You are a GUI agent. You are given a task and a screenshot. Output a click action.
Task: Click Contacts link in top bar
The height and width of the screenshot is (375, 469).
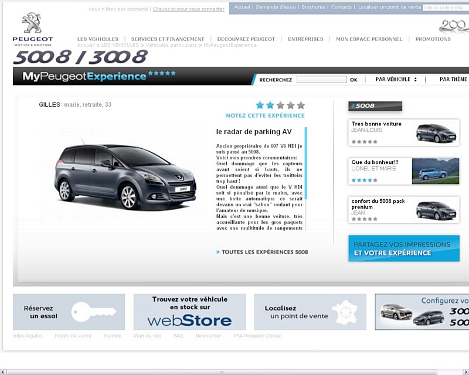coord(341,7)
